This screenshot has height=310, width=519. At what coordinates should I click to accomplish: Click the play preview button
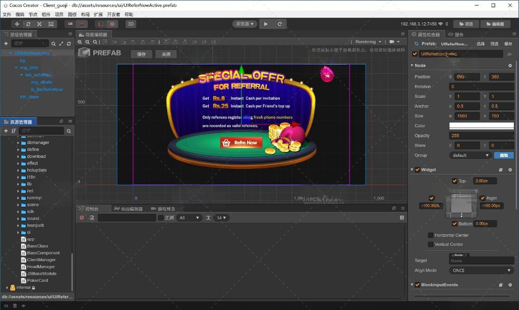tap(266, 24)
